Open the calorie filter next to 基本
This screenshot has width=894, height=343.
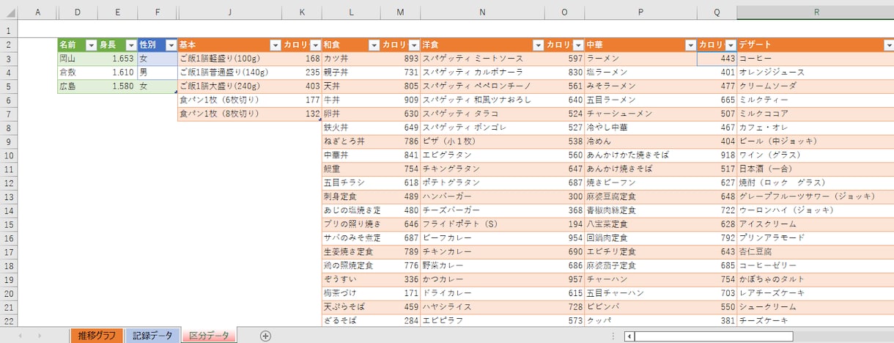click(x=315, y=45)
